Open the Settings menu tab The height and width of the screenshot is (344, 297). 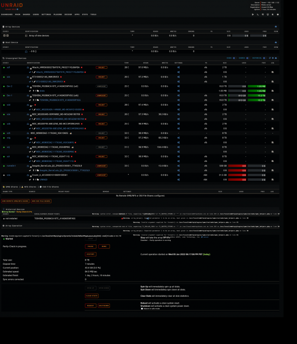46,15
